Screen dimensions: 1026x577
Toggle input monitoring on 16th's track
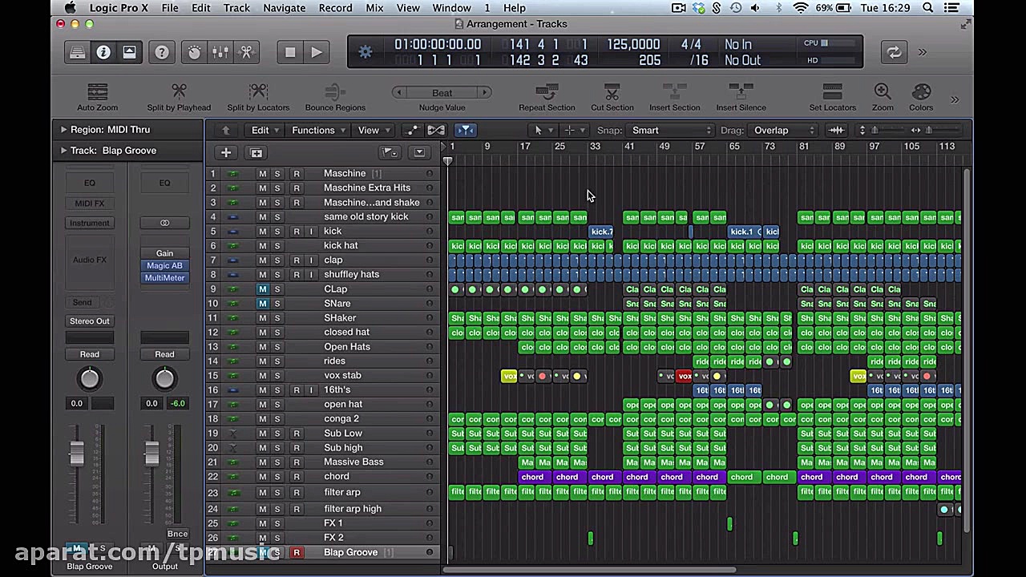[312, 390]
